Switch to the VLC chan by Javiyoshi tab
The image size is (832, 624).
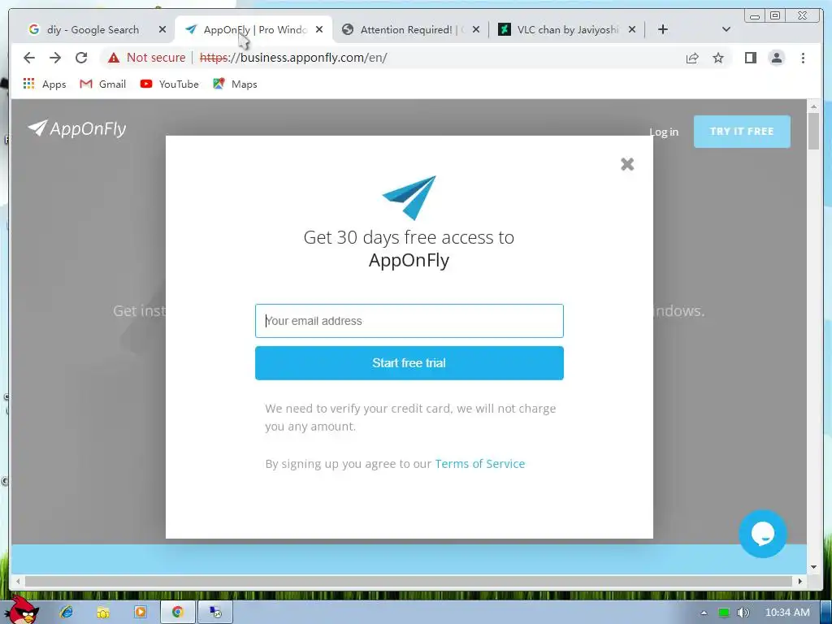pyautogui.click(x=568, y=30)
